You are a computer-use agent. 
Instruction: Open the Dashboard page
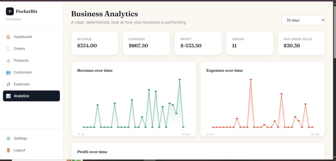pyautogui.click(x=31, y=37)
